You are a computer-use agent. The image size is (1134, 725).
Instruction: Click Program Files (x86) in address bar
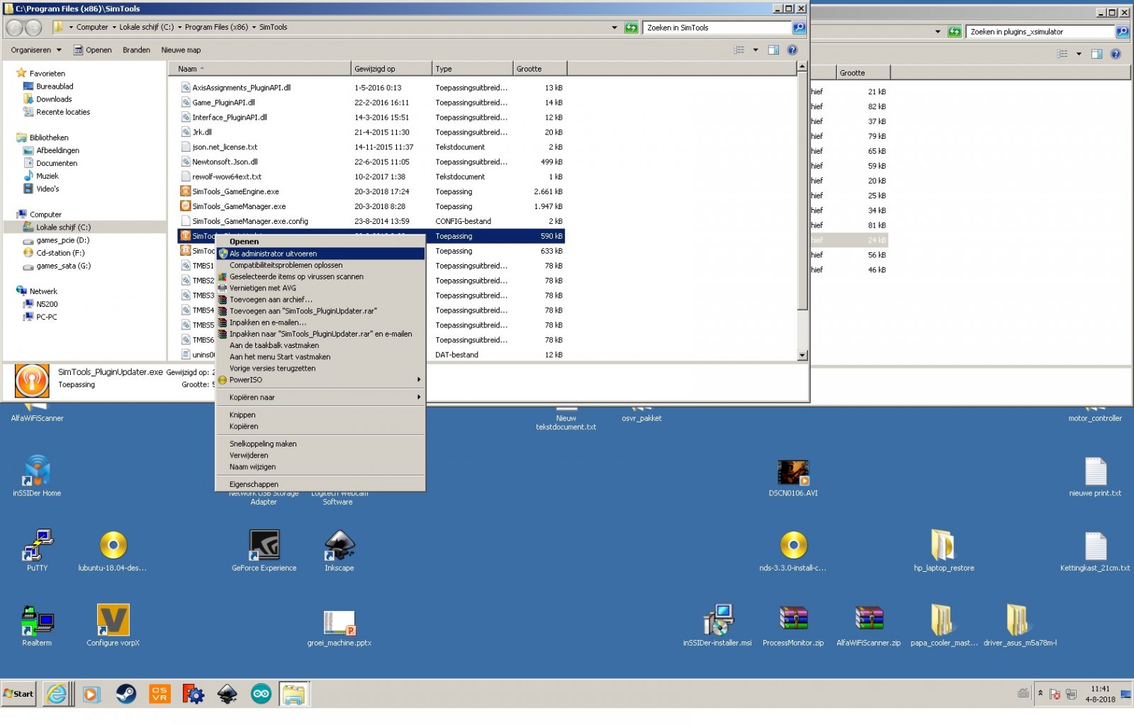216,27
